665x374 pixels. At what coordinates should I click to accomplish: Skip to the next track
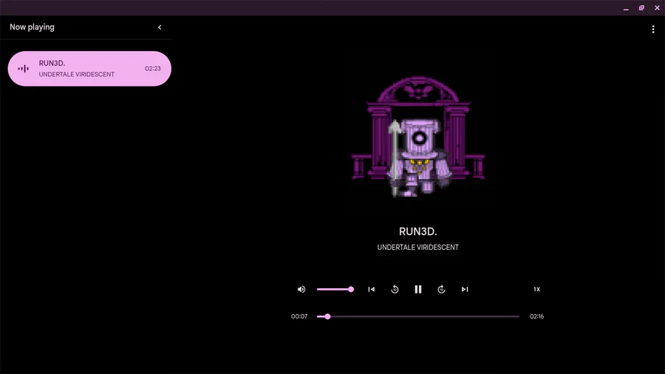[x=465, y=289]
